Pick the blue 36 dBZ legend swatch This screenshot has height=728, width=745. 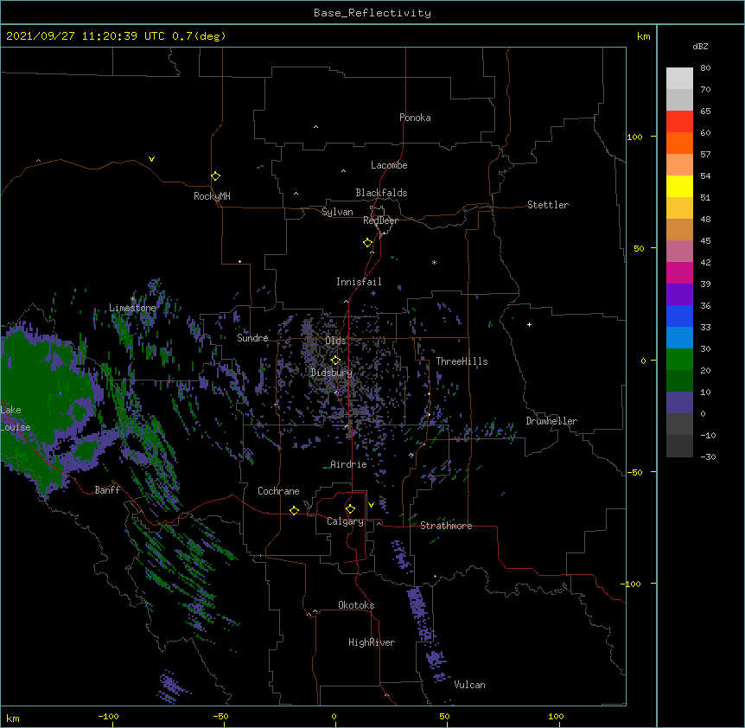[679, 316]
